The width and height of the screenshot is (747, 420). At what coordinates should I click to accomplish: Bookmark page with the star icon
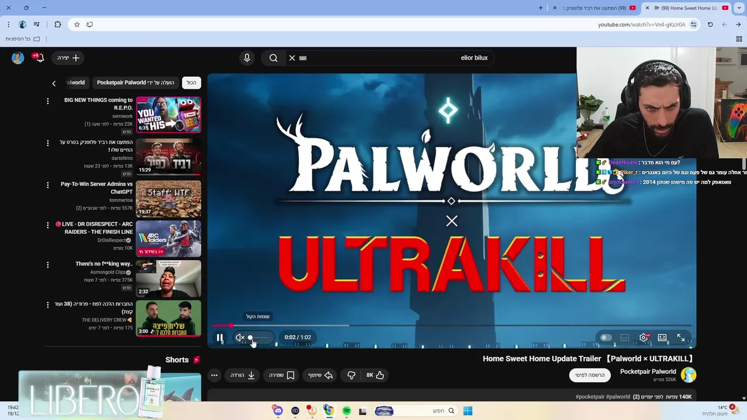[76, 24]
